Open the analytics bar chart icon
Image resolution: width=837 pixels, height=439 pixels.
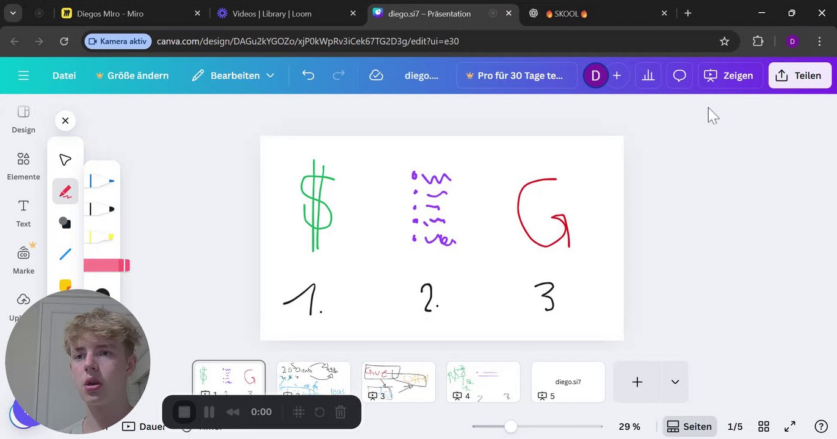648,76
